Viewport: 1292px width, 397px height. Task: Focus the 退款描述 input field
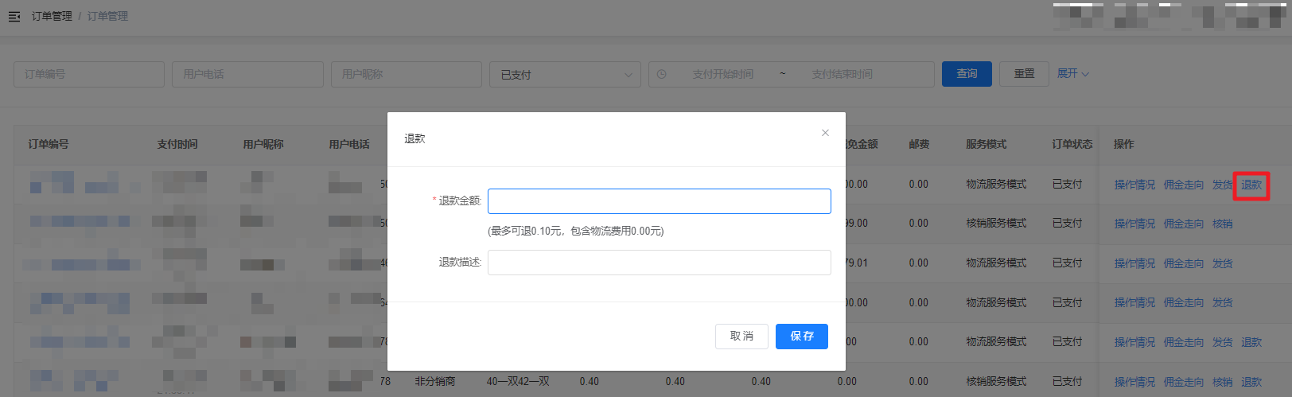point(660,263)
